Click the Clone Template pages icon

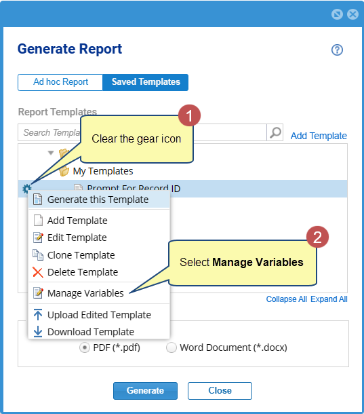coord(38,255)
